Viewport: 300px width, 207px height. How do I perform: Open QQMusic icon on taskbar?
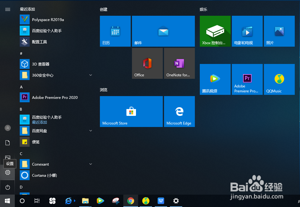(146, 201)
